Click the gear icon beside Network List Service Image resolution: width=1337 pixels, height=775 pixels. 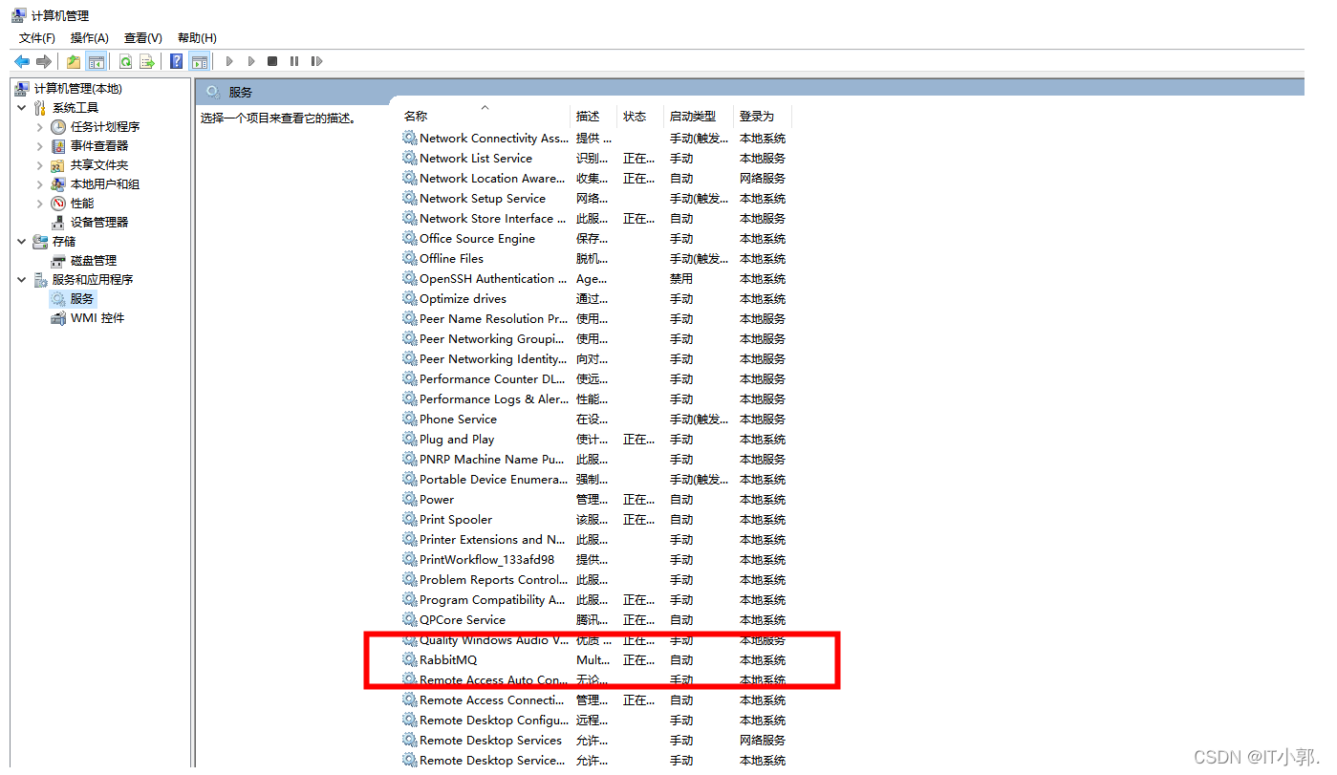point(410,159)
